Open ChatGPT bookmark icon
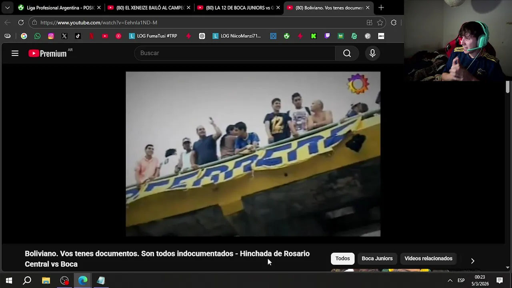The image size is (512, 288). [202, 36]
